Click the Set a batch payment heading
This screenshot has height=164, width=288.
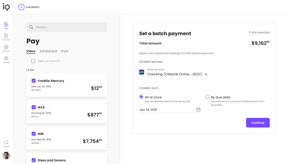coord(165,34)
